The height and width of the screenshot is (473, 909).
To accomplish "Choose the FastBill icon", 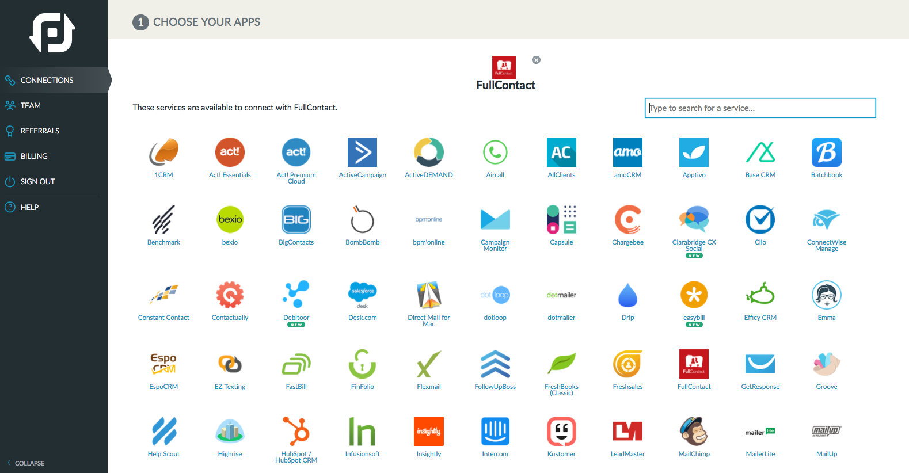I will pos(296,364).
